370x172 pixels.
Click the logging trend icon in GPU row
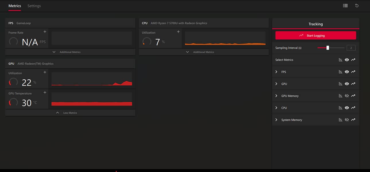coord(353,84)
